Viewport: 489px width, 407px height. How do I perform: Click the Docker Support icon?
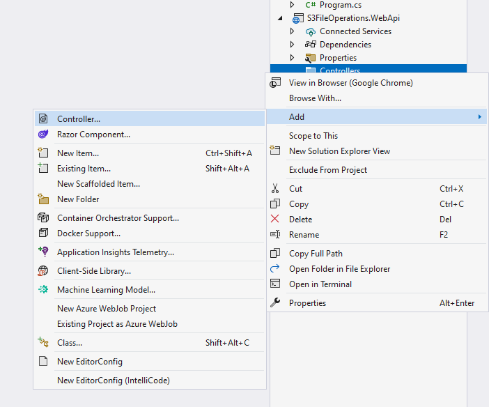pos(43,233)
